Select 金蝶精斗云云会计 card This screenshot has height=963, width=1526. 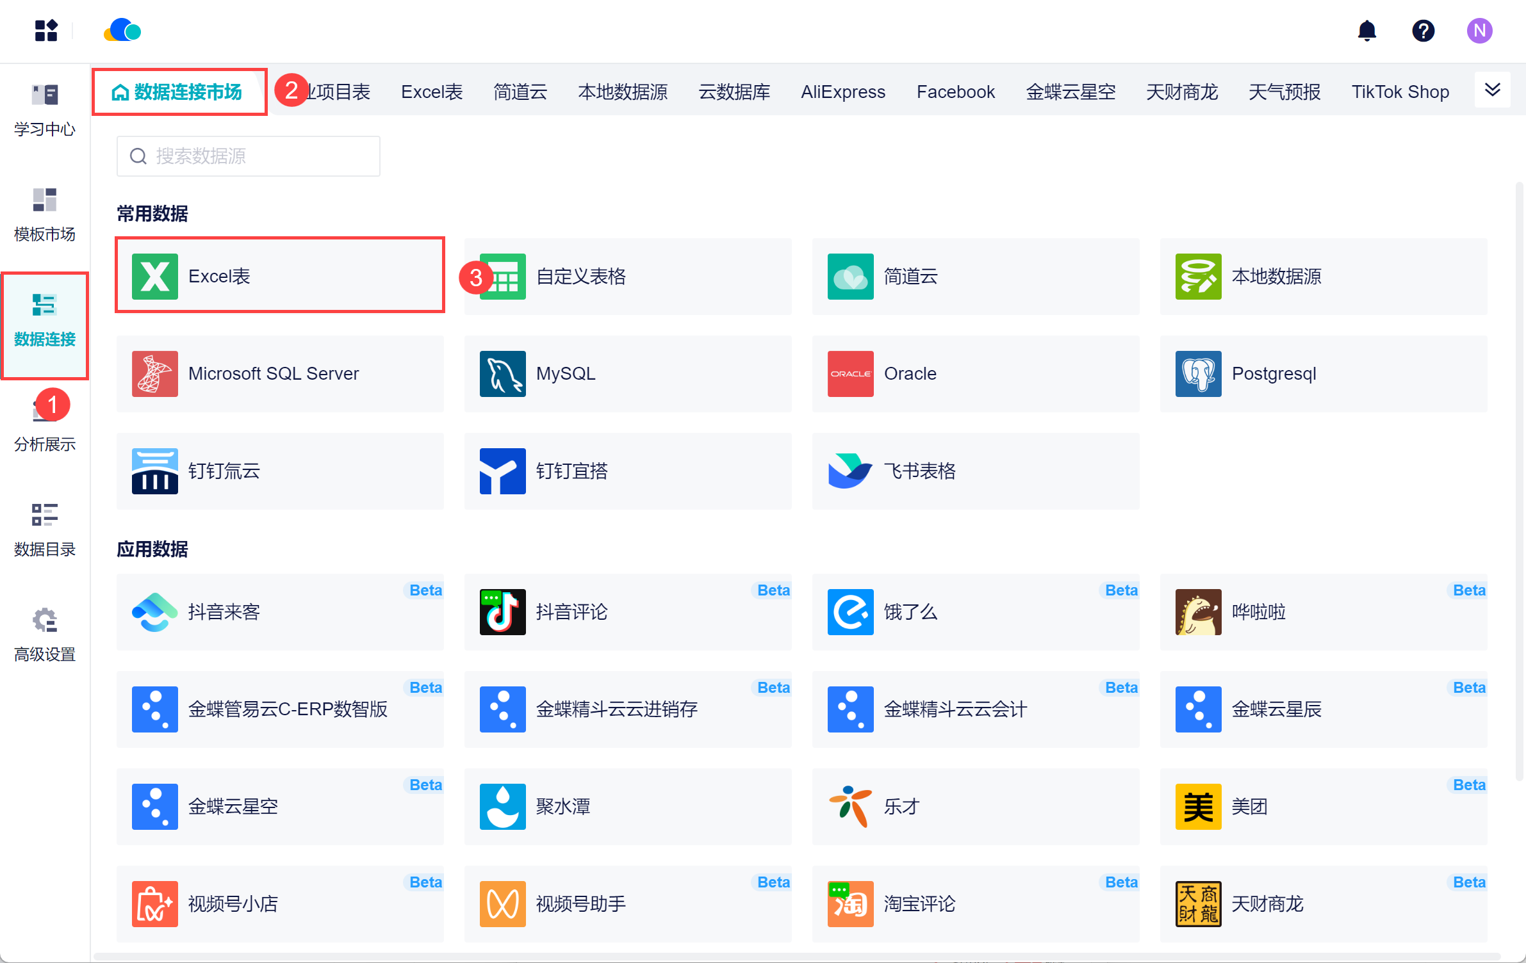click(x=976, y=709)
